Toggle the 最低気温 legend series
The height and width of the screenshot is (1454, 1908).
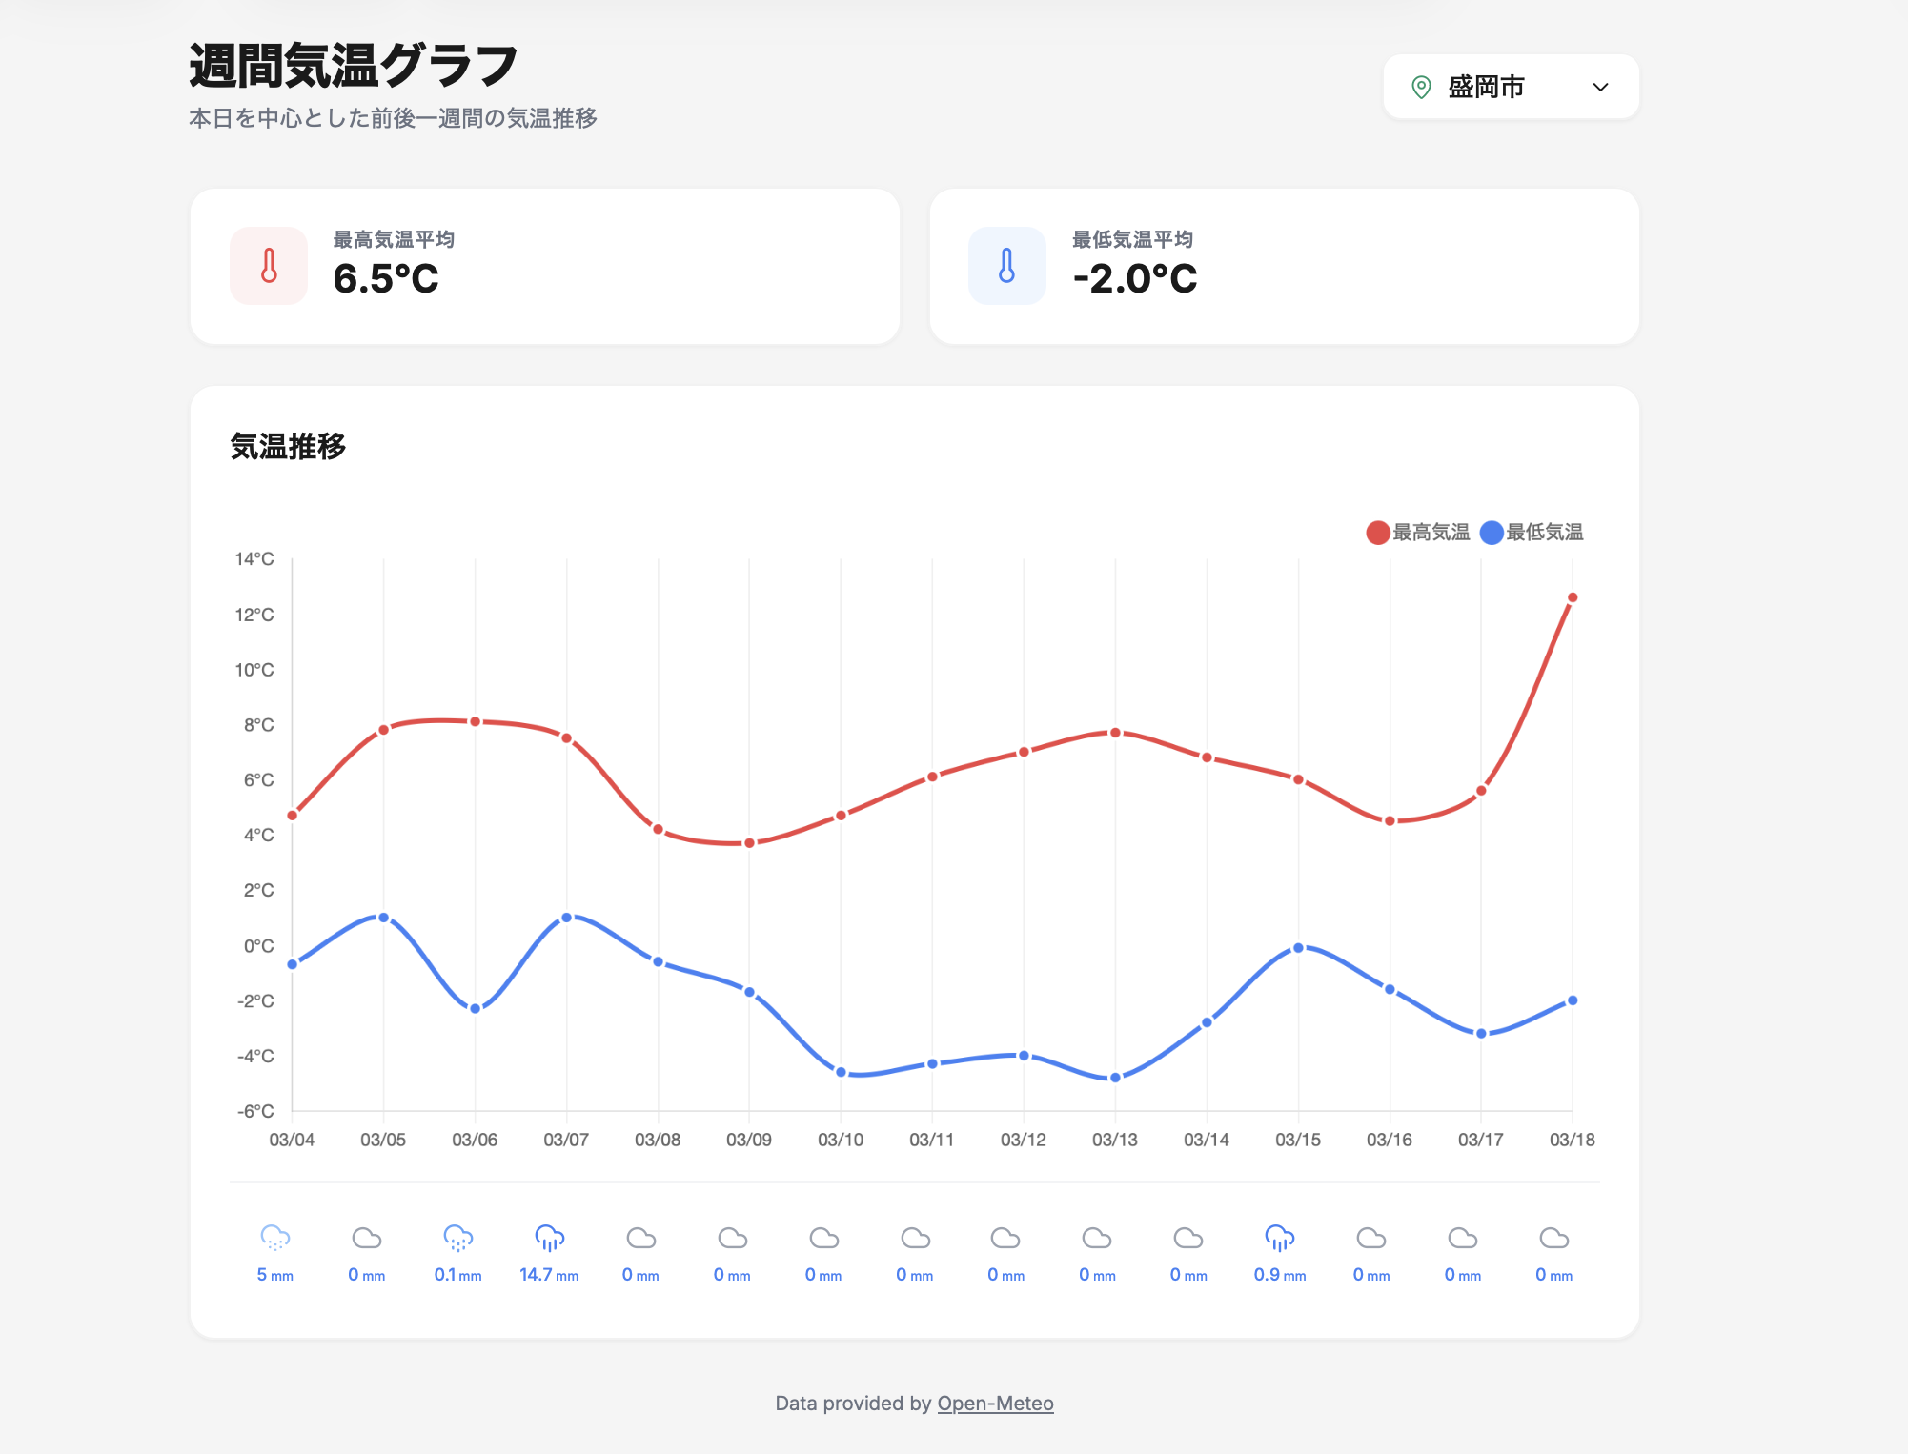(1543, 533)
